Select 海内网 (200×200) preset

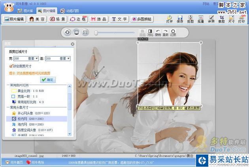coord(28,124)
